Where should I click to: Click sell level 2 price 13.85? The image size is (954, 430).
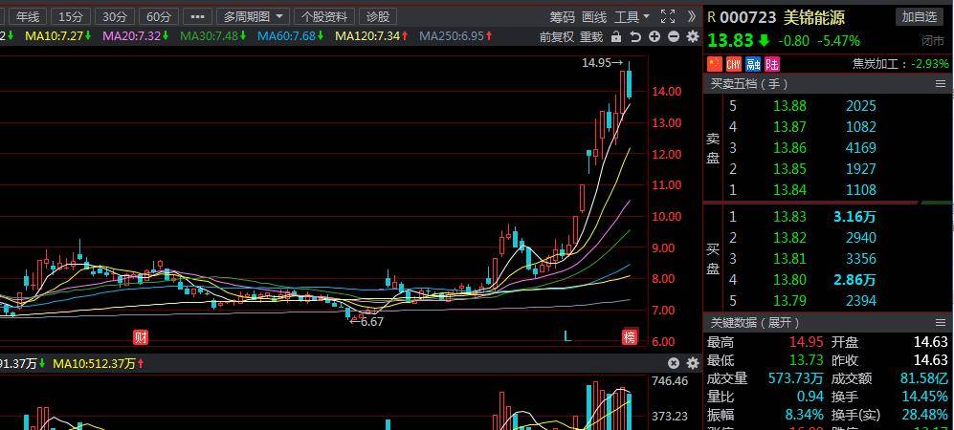coord(789,168)
